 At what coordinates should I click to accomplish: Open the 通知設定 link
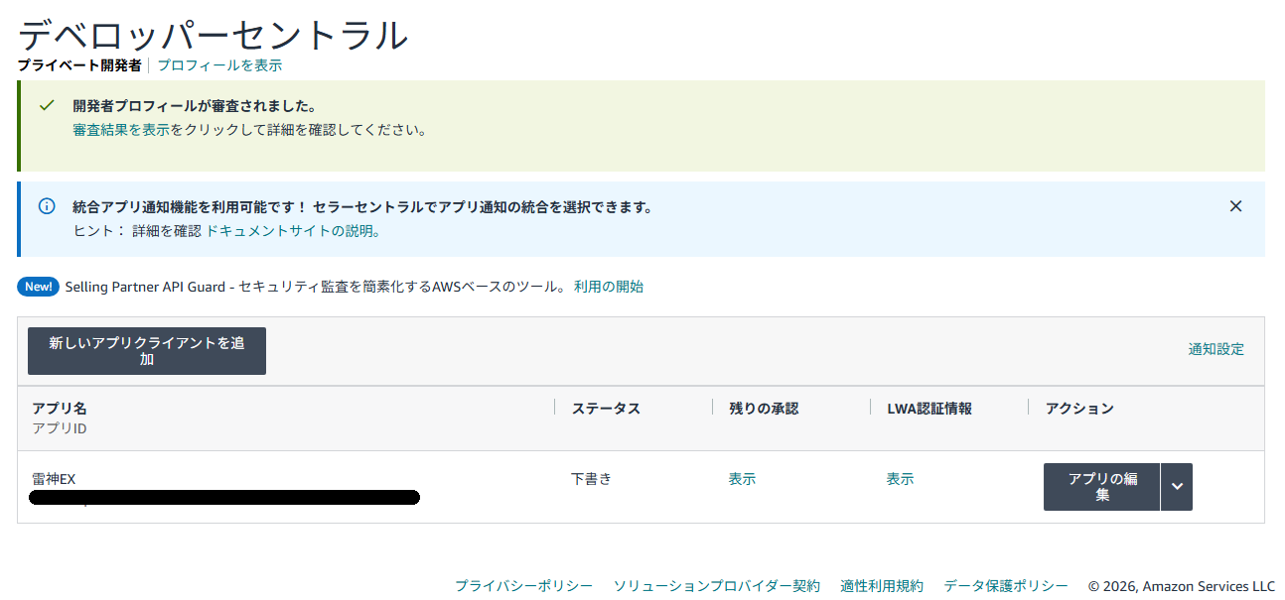pyautogui.click(x=1216, y=349)
